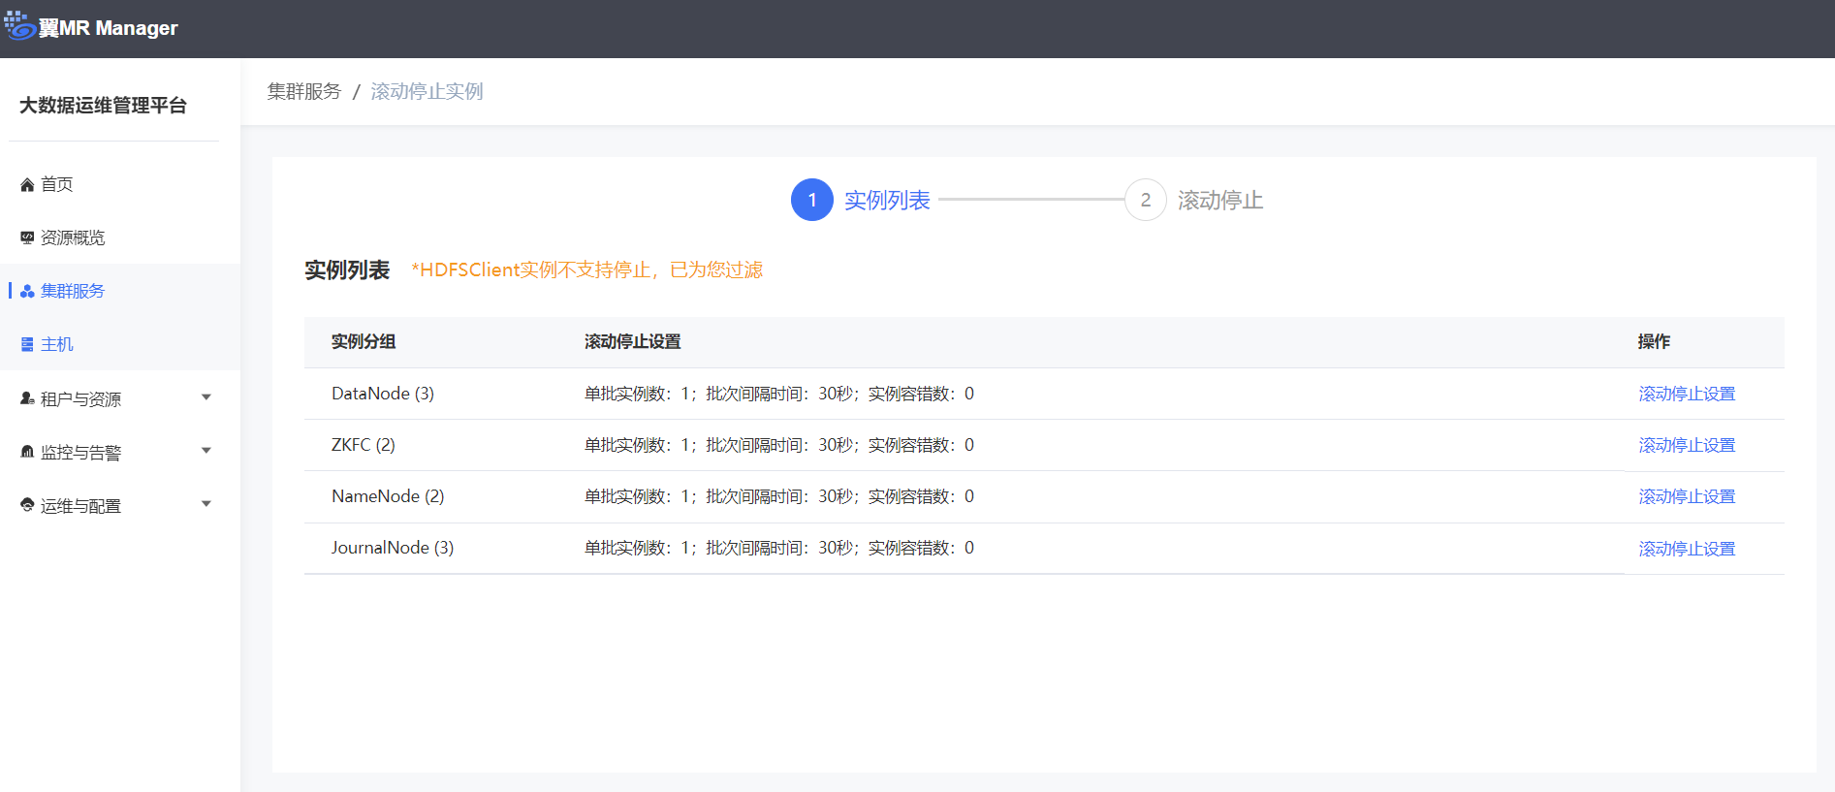Screen dimensions: 1835x792
Task: Click the DataNode (3) cell
Action: click(383, 394)
